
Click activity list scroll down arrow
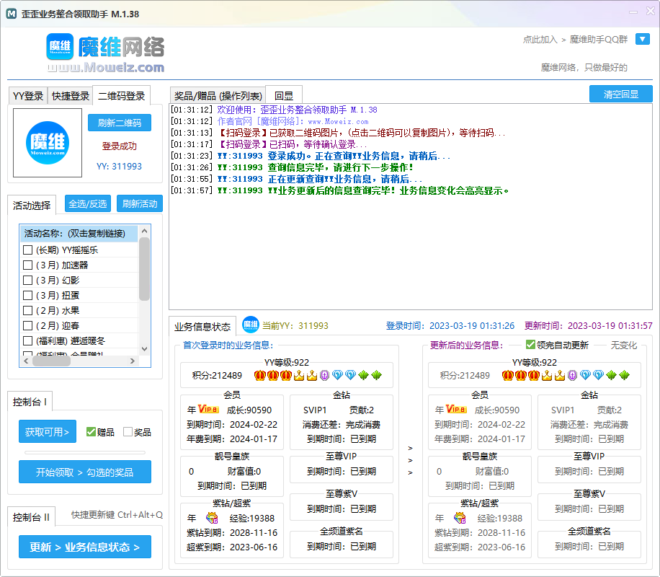(x=144, y=348)
